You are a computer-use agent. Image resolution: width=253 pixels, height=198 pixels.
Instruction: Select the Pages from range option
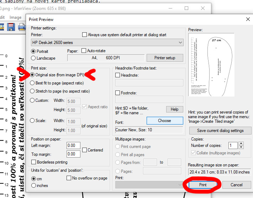point(118,162)
